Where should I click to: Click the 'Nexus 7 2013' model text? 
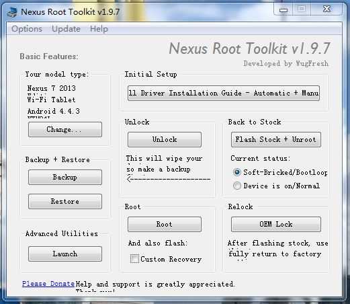[52, 88]
